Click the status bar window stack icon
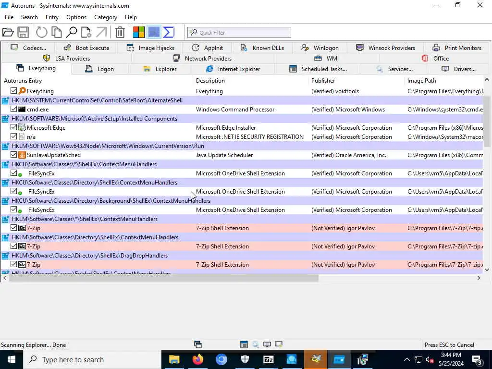492x369 pixels. 197,344
